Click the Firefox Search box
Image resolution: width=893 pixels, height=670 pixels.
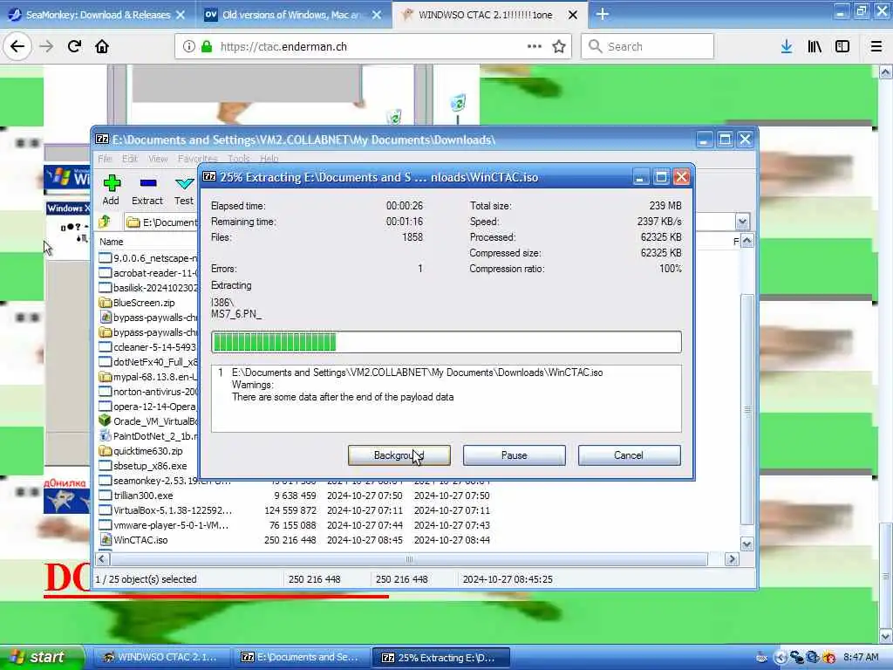tap(648, 46)
